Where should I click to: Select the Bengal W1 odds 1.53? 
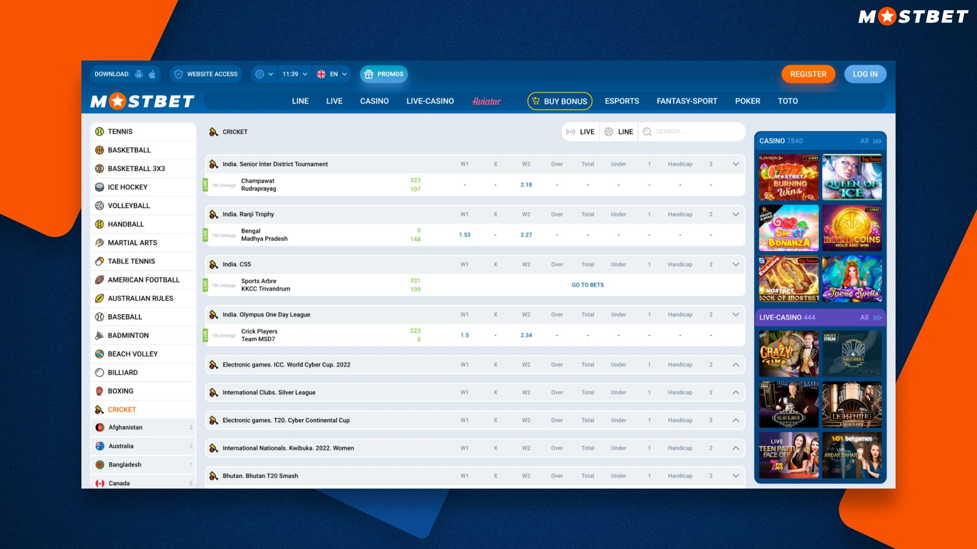coord(465,235)
